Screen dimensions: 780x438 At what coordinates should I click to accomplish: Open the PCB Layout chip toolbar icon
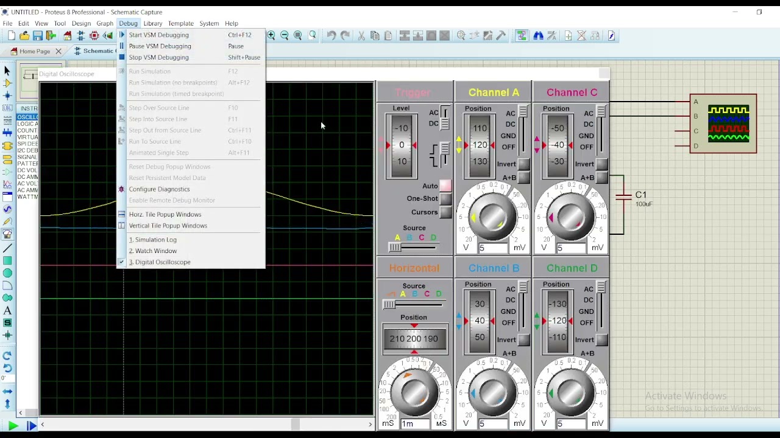coord(94,36)
